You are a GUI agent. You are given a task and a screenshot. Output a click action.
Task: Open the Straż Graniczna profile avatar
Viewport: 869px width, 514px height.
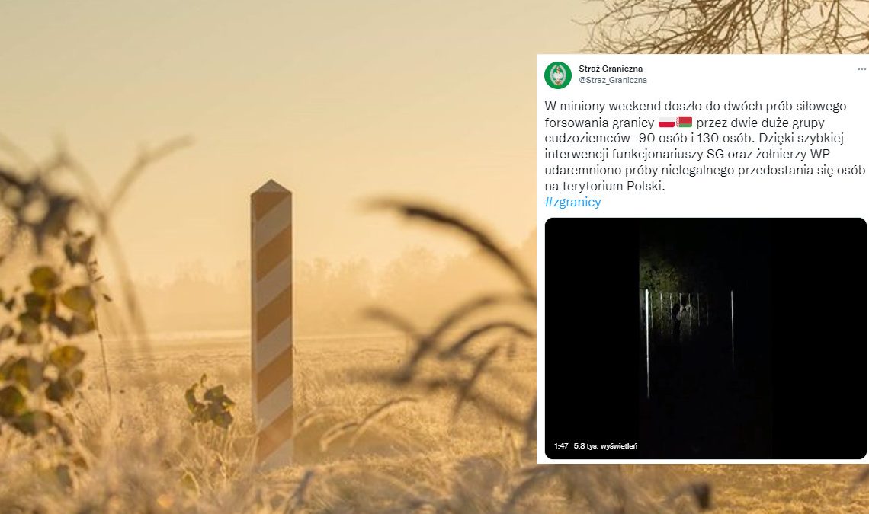click(x=557, y=75)
